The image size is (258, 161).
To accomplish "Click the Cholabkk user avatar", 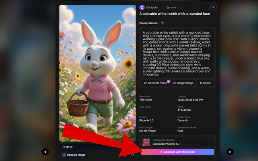I will 142,7.
